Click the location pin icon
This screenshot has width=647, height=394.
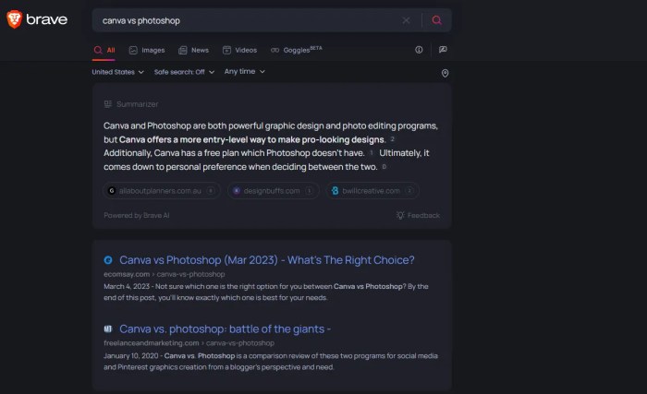445,74
